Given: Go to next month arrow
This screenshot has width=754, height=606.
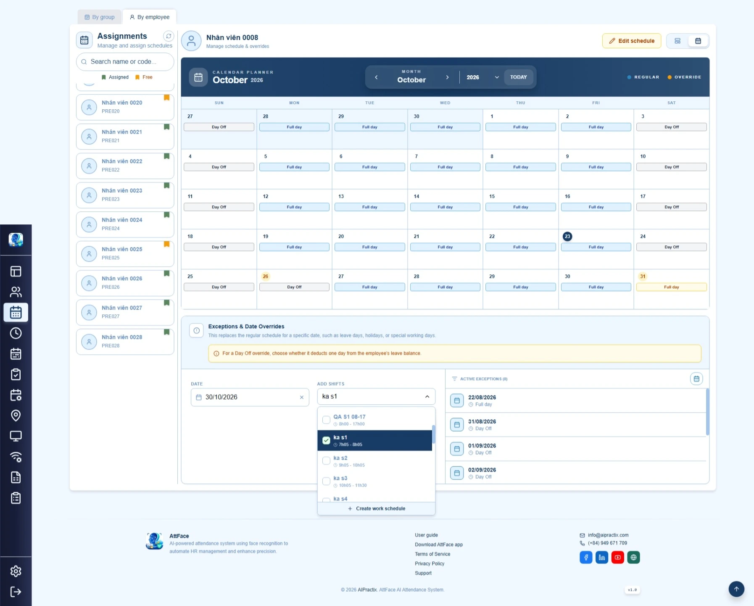Looking at the screenshot, I should (x=447, y=77).
